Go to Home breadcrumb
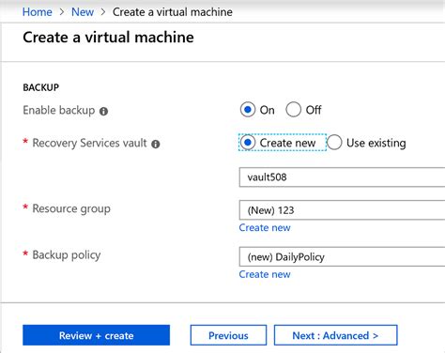Viewport: 445px width, 353px height. point(38,12)
